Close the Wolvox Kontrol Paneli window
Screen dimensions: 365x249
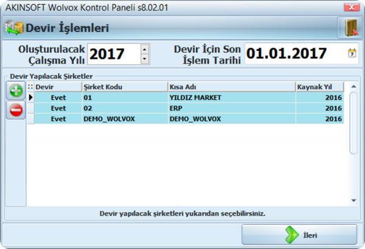tap(352, 7)
